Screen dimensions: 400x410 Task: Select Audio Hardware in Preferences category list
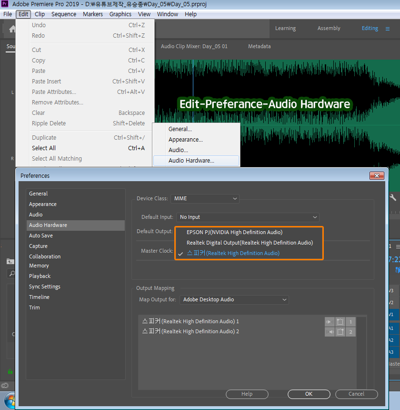click(x=75, y=225)
